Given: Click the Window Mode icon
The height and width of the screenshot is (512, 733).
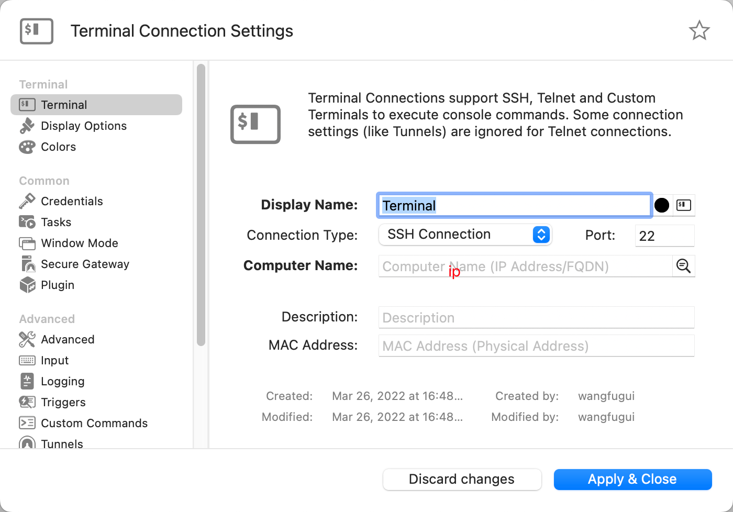Looking at the screenshot, I should [27, 243].
